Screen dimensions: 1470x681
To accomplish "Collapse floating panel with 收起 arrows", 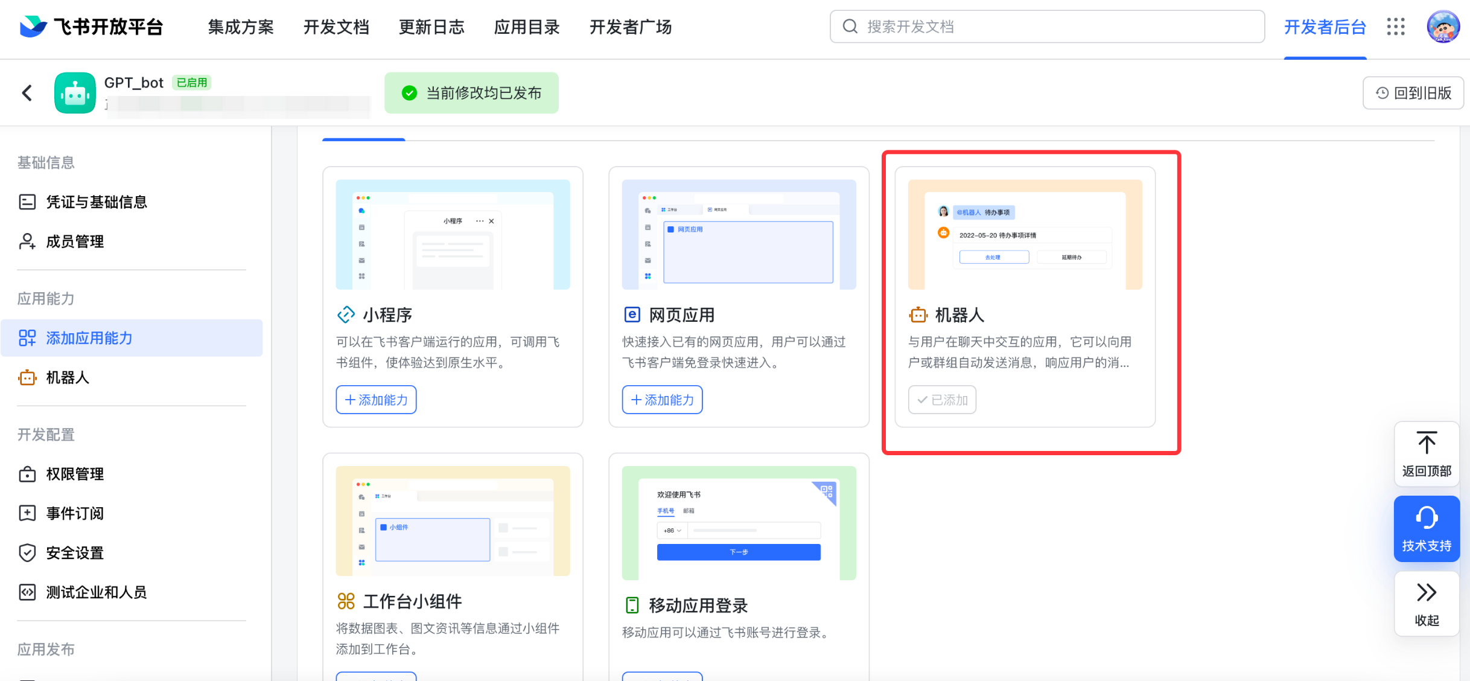I will click(x=1427, y=603).
